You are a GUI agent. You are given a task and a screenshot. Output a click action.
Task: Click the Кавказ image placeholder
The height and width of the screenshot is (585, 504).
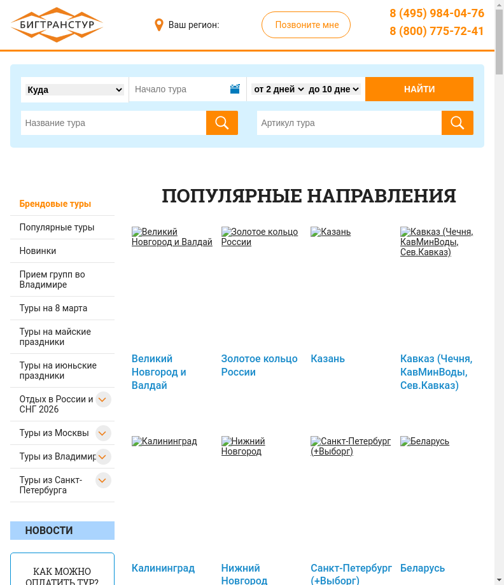tap(437, 242)
